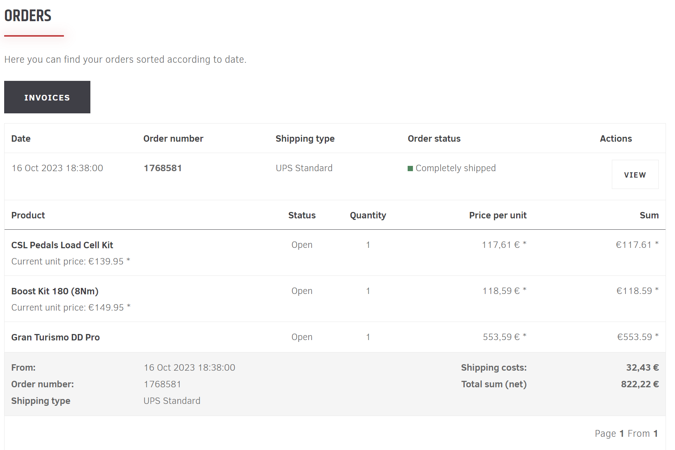Click quantity 1 in CSL Pedals row

pyautogui.click(x=368, y=245)
